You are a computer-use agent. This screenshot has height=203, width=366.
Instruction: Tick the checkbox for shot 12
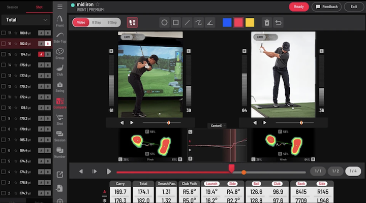pos(4,86)
